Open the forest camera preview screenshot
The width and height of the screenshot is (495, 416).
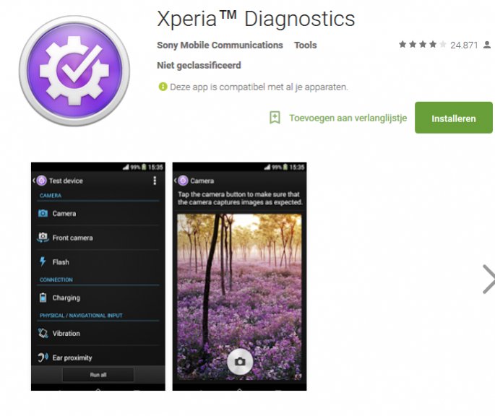point(239,276)
